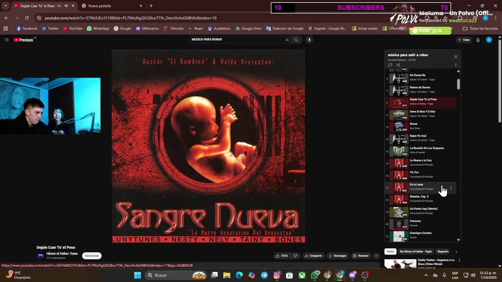Open Héctor el Father: Tema channel avatar
The image size is (502, 282).
click(x=40, y=255)
